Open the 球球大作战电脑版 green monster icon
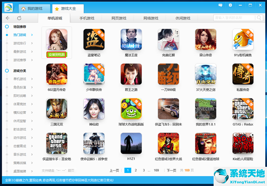The image size is (267, 186). pos(131,109)
